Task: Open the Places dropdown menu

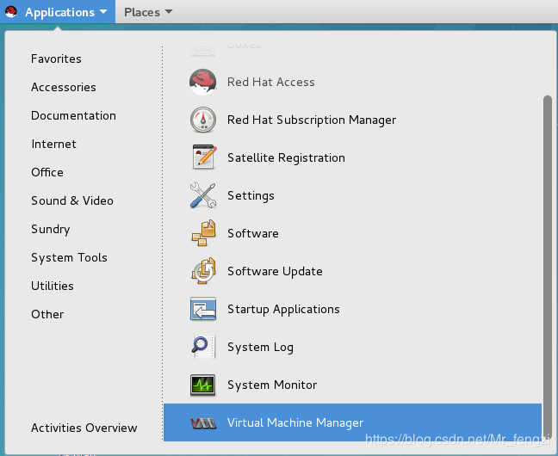Action: tap(147, 12)
